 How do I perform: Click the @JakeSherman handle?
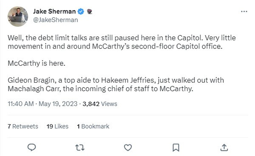(x=56, y=20)
